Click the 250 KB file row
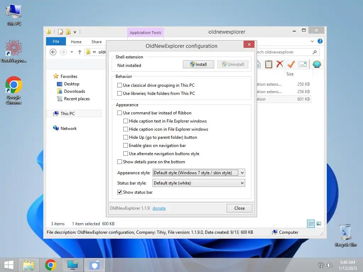The image size is (363, 272). point(284,84)
